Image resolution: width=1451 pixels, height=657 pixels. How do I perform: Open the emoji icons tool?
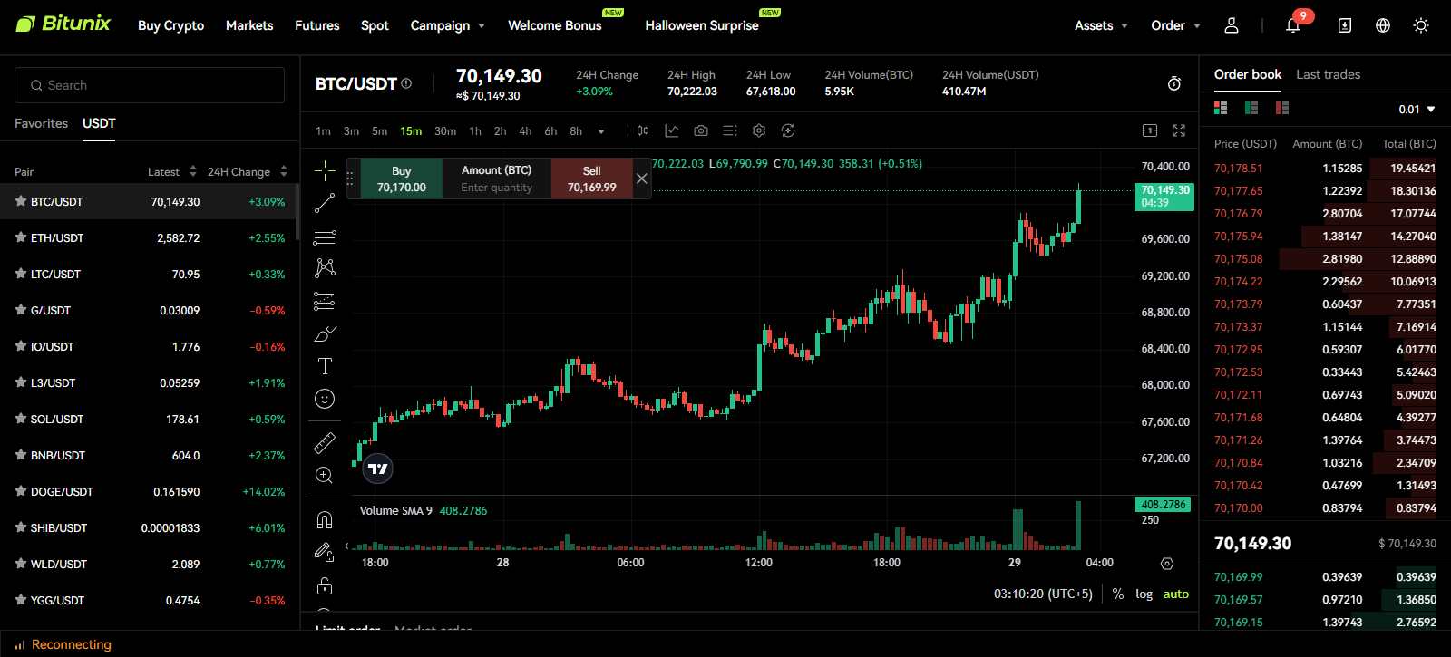tap(325, 399)
